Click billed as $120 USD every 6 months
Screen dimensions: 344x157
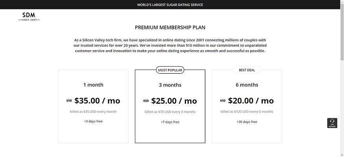pos(247,112)
